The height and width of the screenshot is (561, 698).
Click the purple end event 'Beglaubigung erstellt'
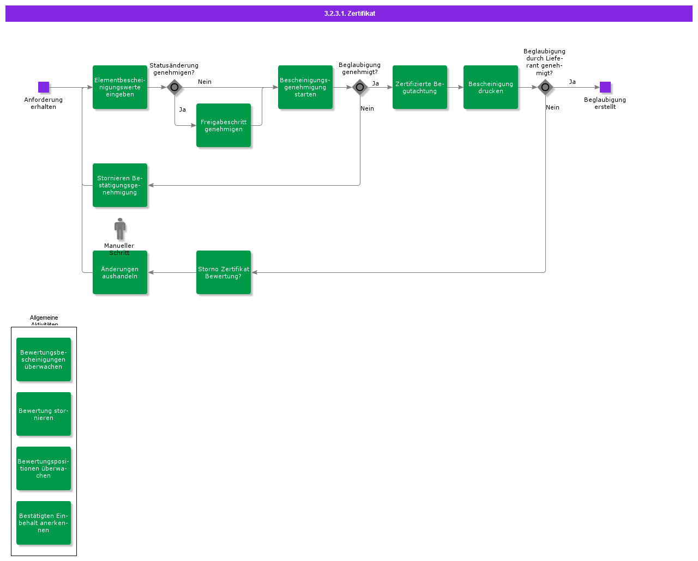605,87
